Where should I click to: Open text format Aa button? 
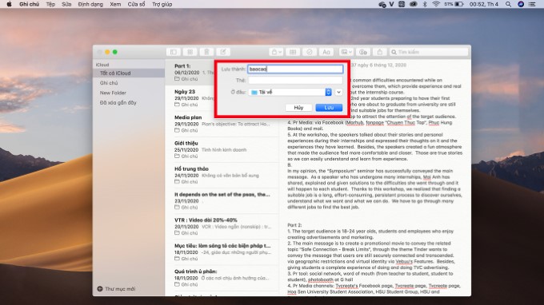click(x=326, y=52)
